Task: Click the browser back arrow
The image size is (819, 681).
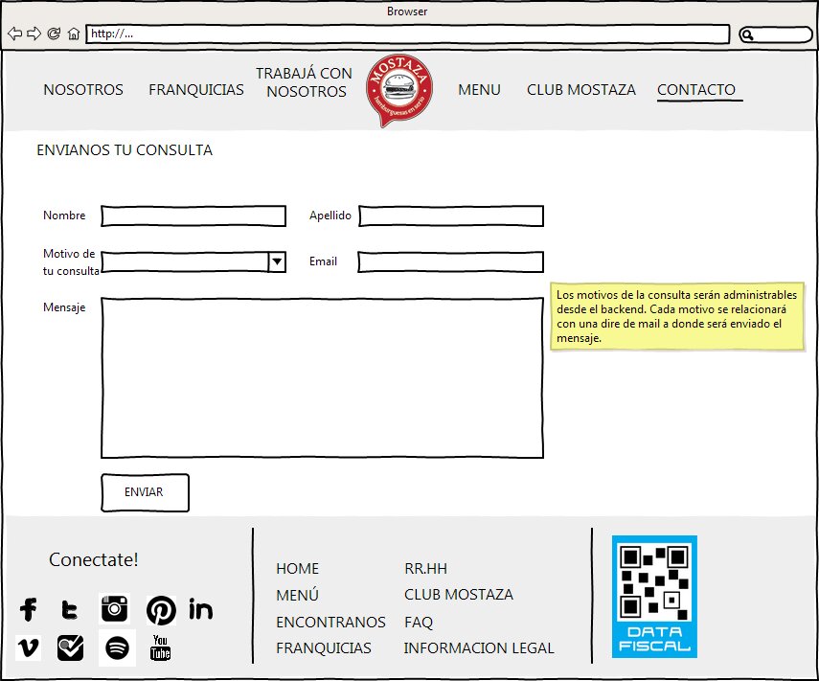Action: tap(14, 34)
